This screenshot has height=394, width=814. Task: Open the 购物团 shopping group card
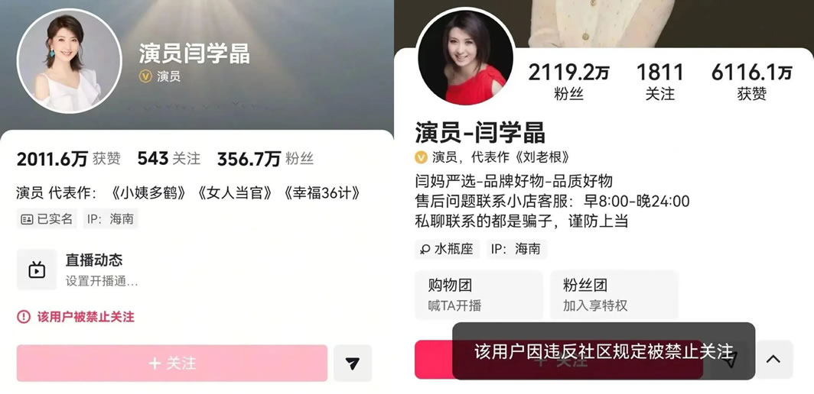[479, 295]
